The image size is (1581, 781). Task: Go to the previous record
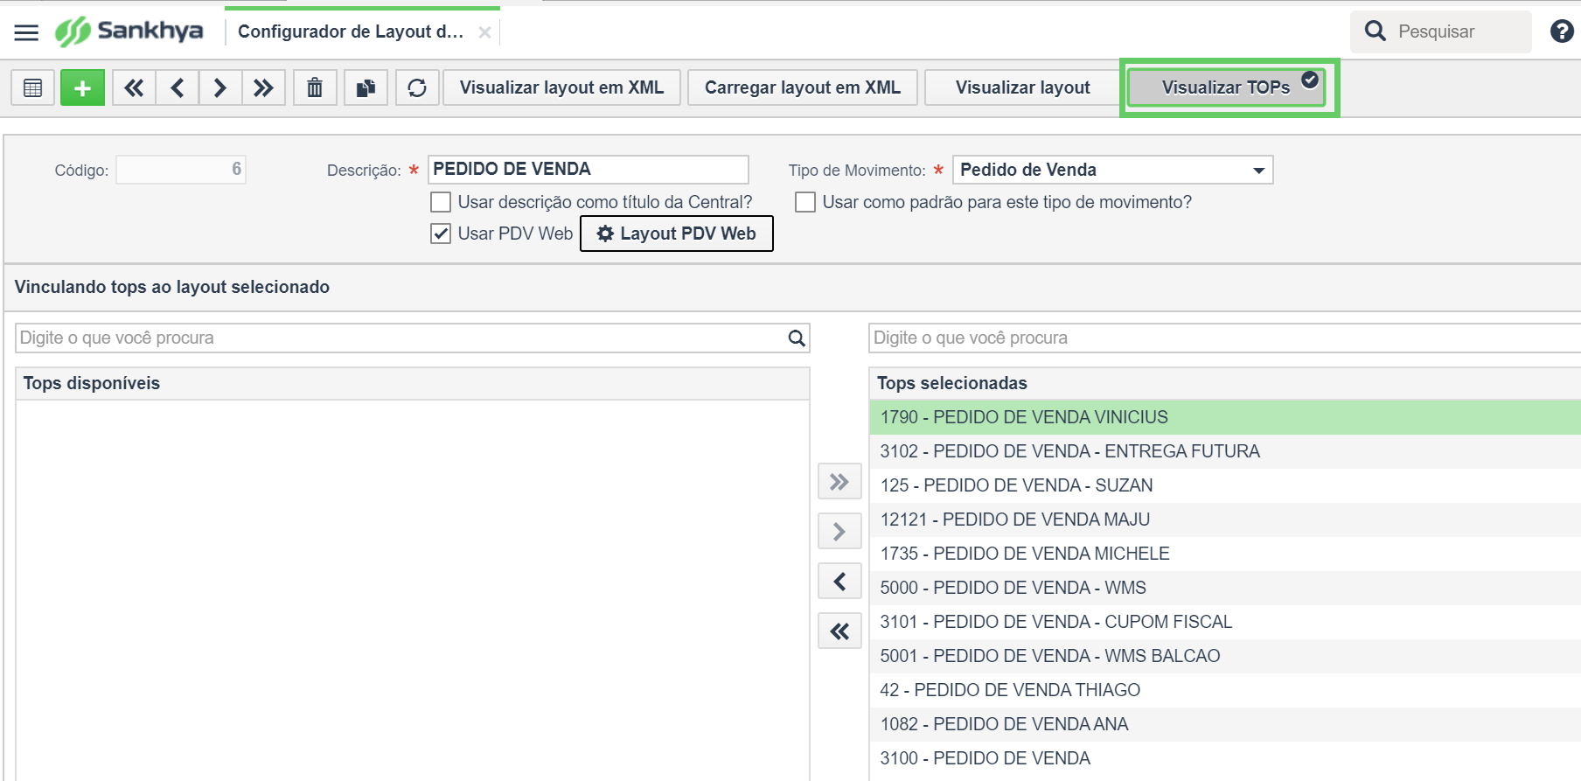click(178, 87)
